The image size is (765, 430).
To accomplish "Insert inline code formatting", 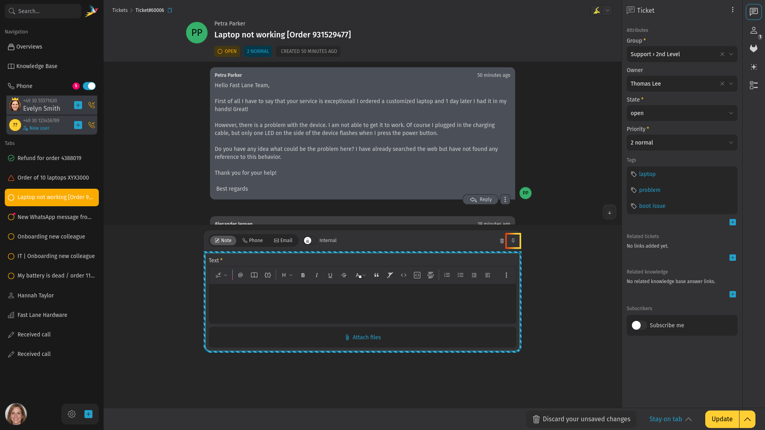I will click(404, 275).
